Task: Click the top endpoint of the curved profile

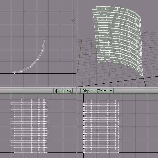Action: (44, 40)
